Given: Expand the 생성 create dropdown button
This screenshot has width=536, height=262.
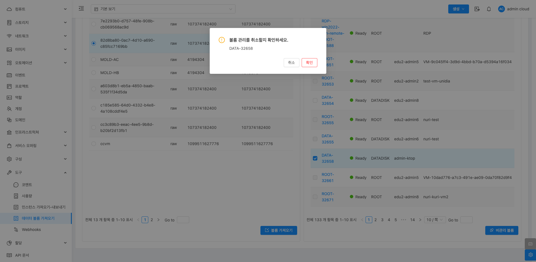Looking at the screenshot, I should (458, 9).
